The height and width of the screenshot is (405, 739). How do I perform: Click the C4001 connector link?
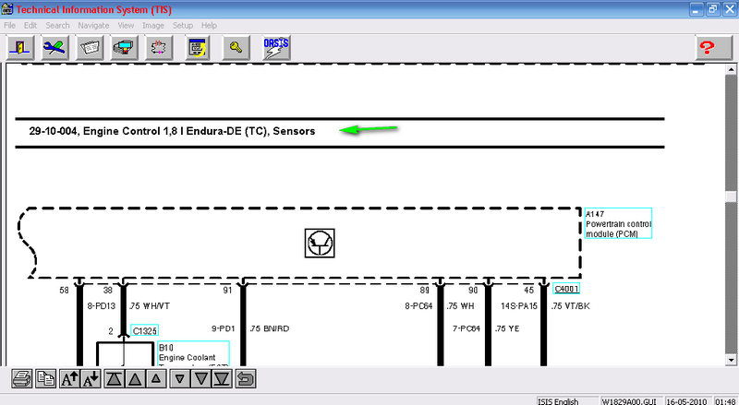565,290
